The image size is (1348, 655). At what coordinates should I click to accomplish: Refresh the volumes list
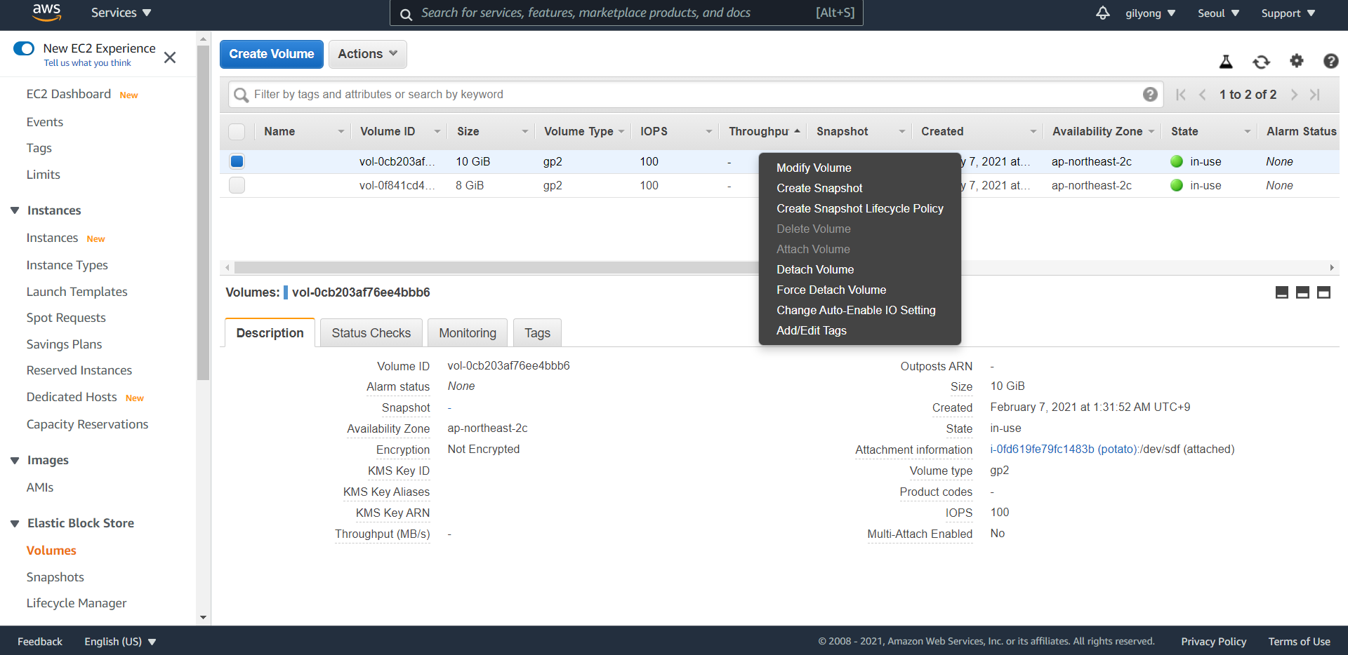(x=1262, y=62)
